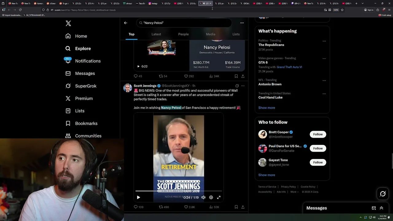Image resolution: width=393 pixels, height=221 pixels.
Task: Share the Scott Jennings post
Action: click(243, 207)
